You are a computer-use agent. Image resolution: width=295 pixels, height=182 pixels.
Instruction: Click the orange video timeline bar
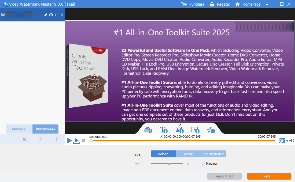(183, 141)
